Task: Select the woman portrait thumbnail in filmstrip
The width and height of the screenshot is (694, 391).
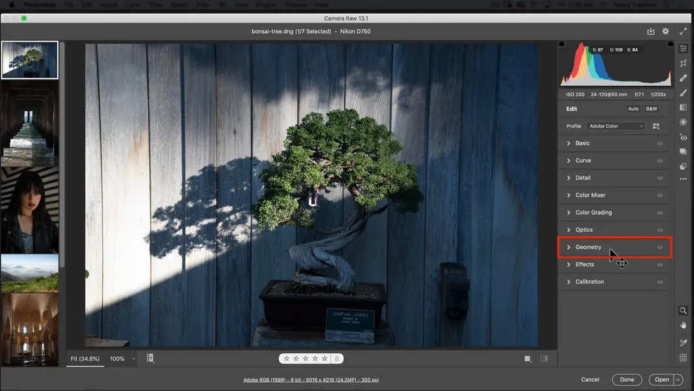Action: pyautogui.click(x=30, y=211)
